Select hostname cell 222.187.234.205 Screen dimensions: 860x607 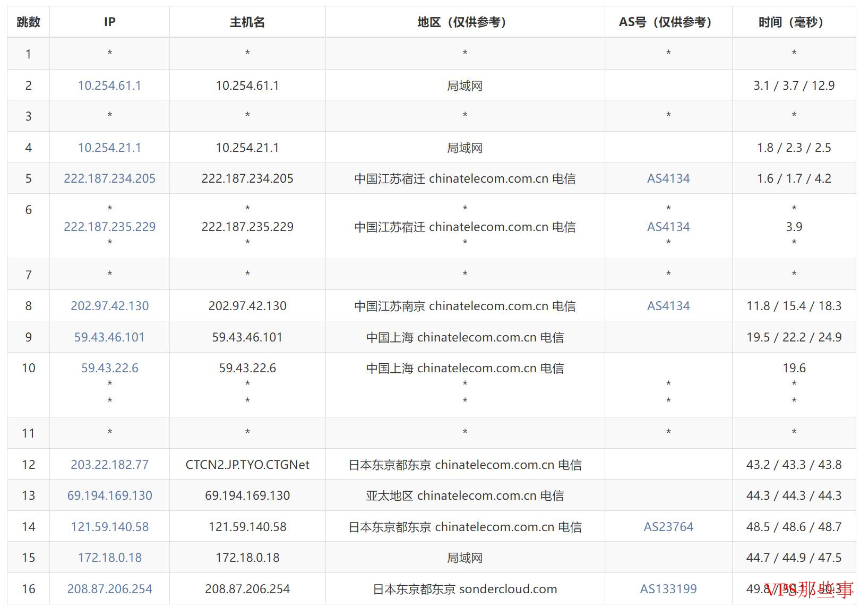click(x=247, y=178)
